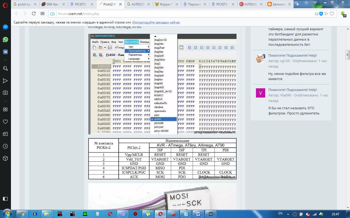Image resolution: width=350 pixels, height=218 pixels.
Task: Open Vlad90's purple "V" avatar
Action: [260, 93]
